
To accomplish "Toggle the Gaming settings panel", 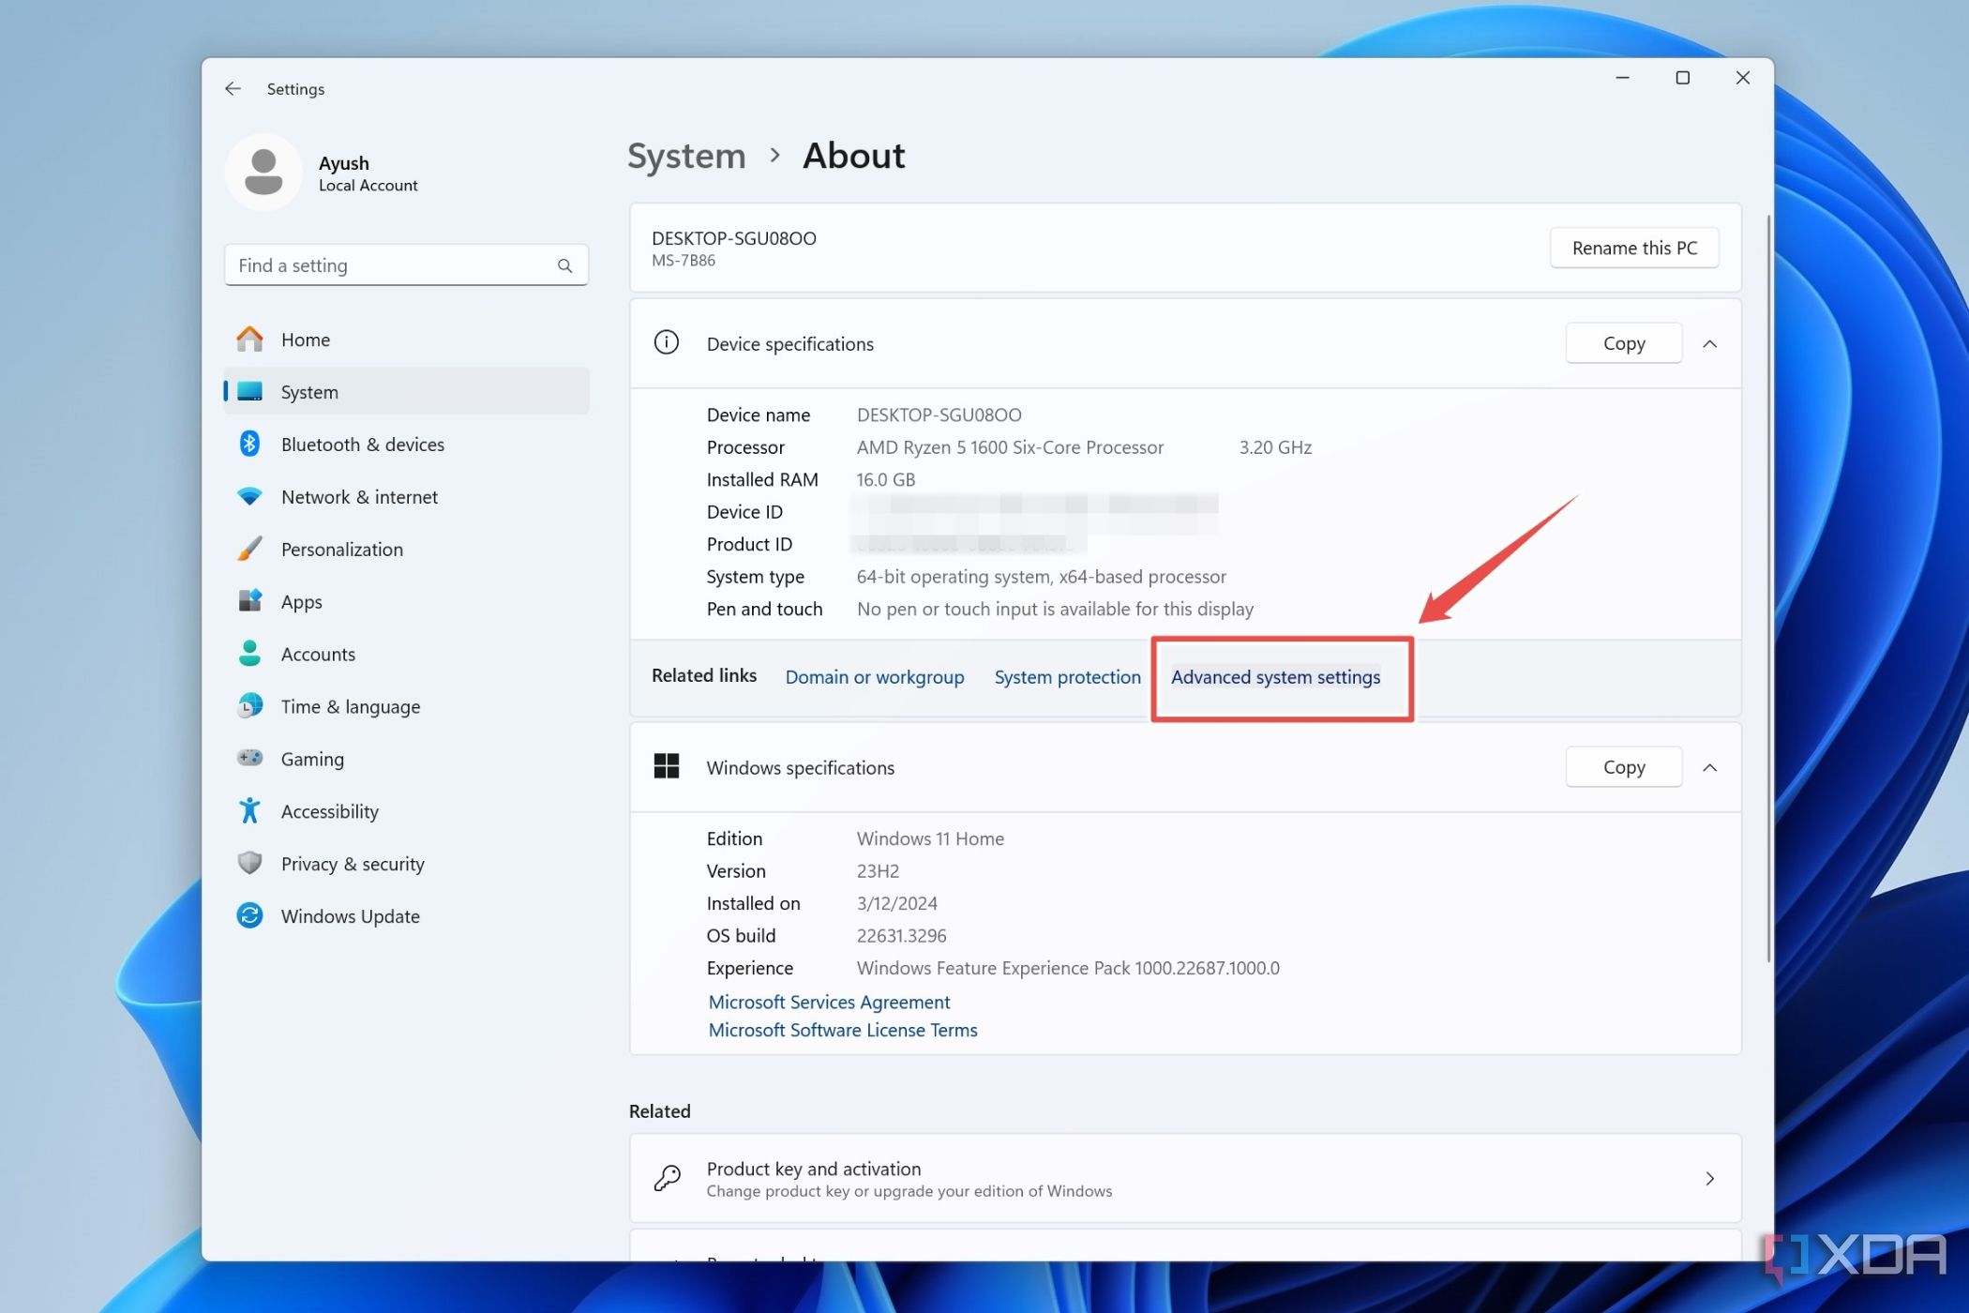I will pos(310,758).
